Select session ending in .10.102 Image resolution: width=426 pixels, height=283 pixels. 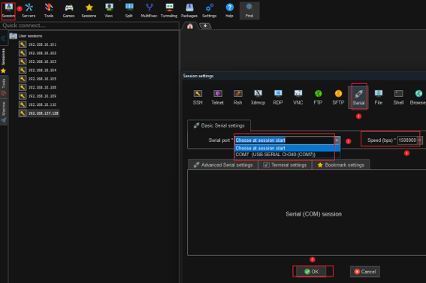[x=38, y=53]
